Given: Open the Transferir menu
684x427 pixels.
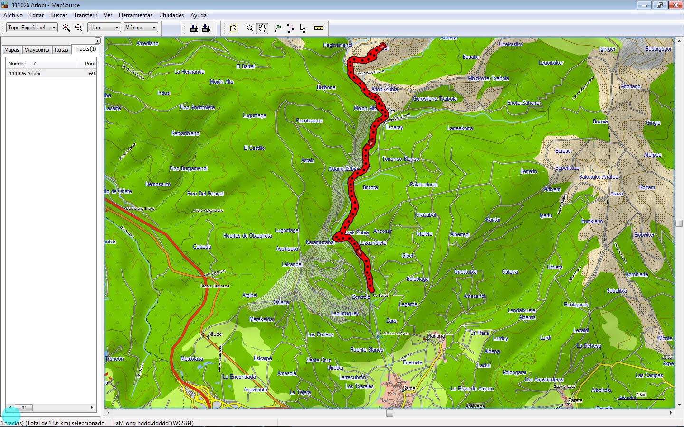Looking at the screenshot, I should 85,15.
